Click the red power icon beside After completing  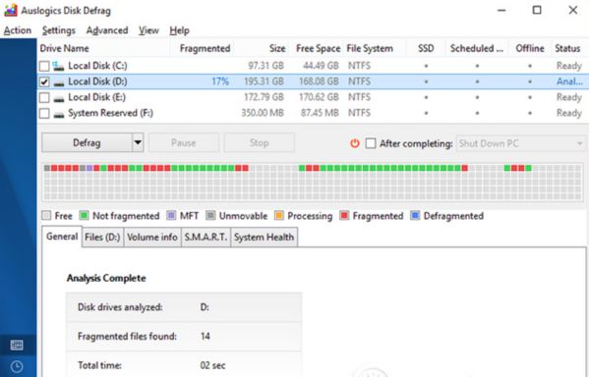click(355, 143)
